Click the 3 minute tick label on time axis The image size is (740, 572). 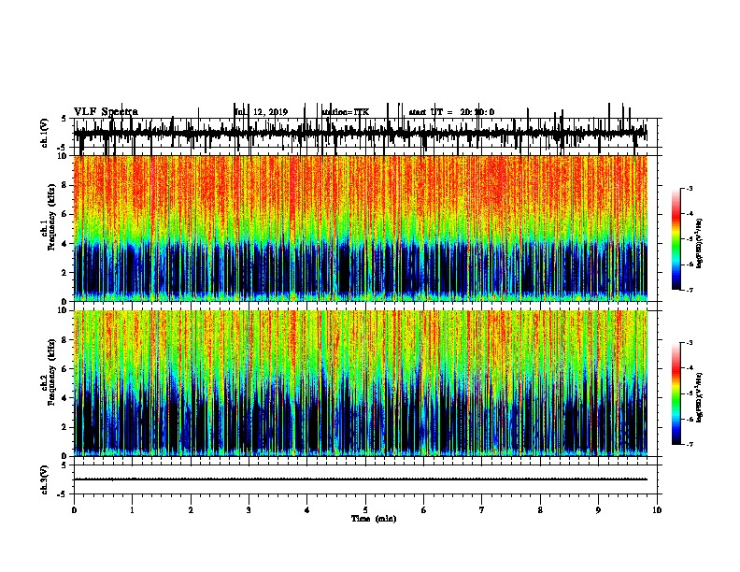[x=249, y=509]
